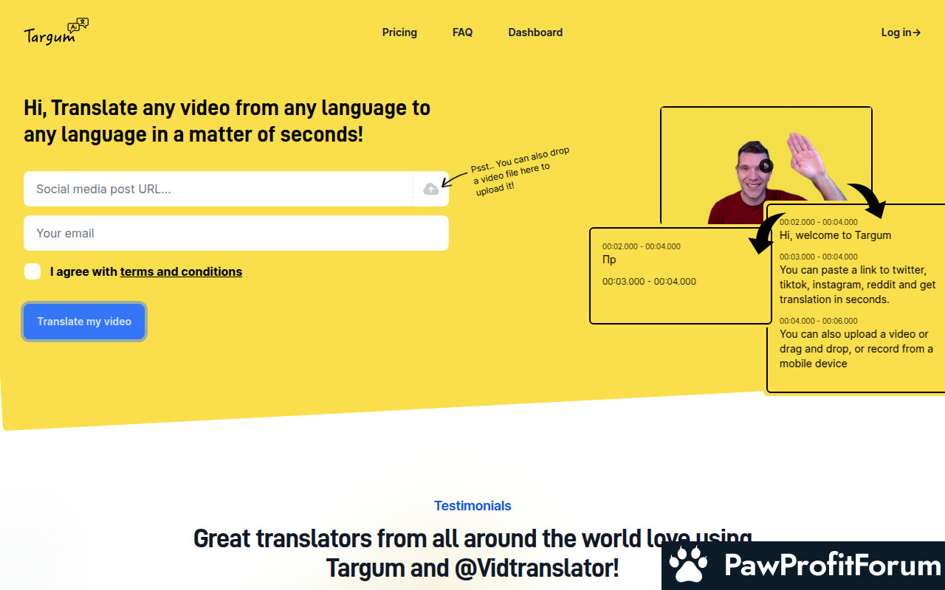Viewport: 945px width, 590px height.
Task: Click the Log in link
Action: point(901,32)
